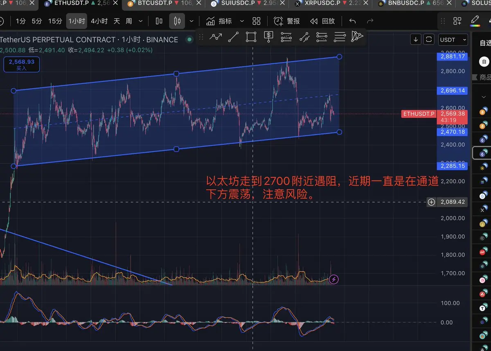
Task: Open the 警报 alert button
Action: (286, 21)
